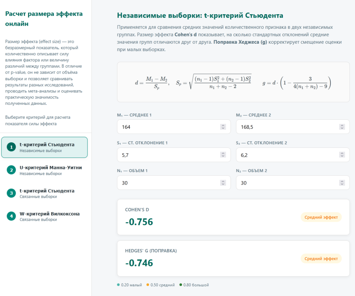Screen dimensions: 355x296
Task: Focus the M₂ среднее 2 input field
Action: (293, 127)
